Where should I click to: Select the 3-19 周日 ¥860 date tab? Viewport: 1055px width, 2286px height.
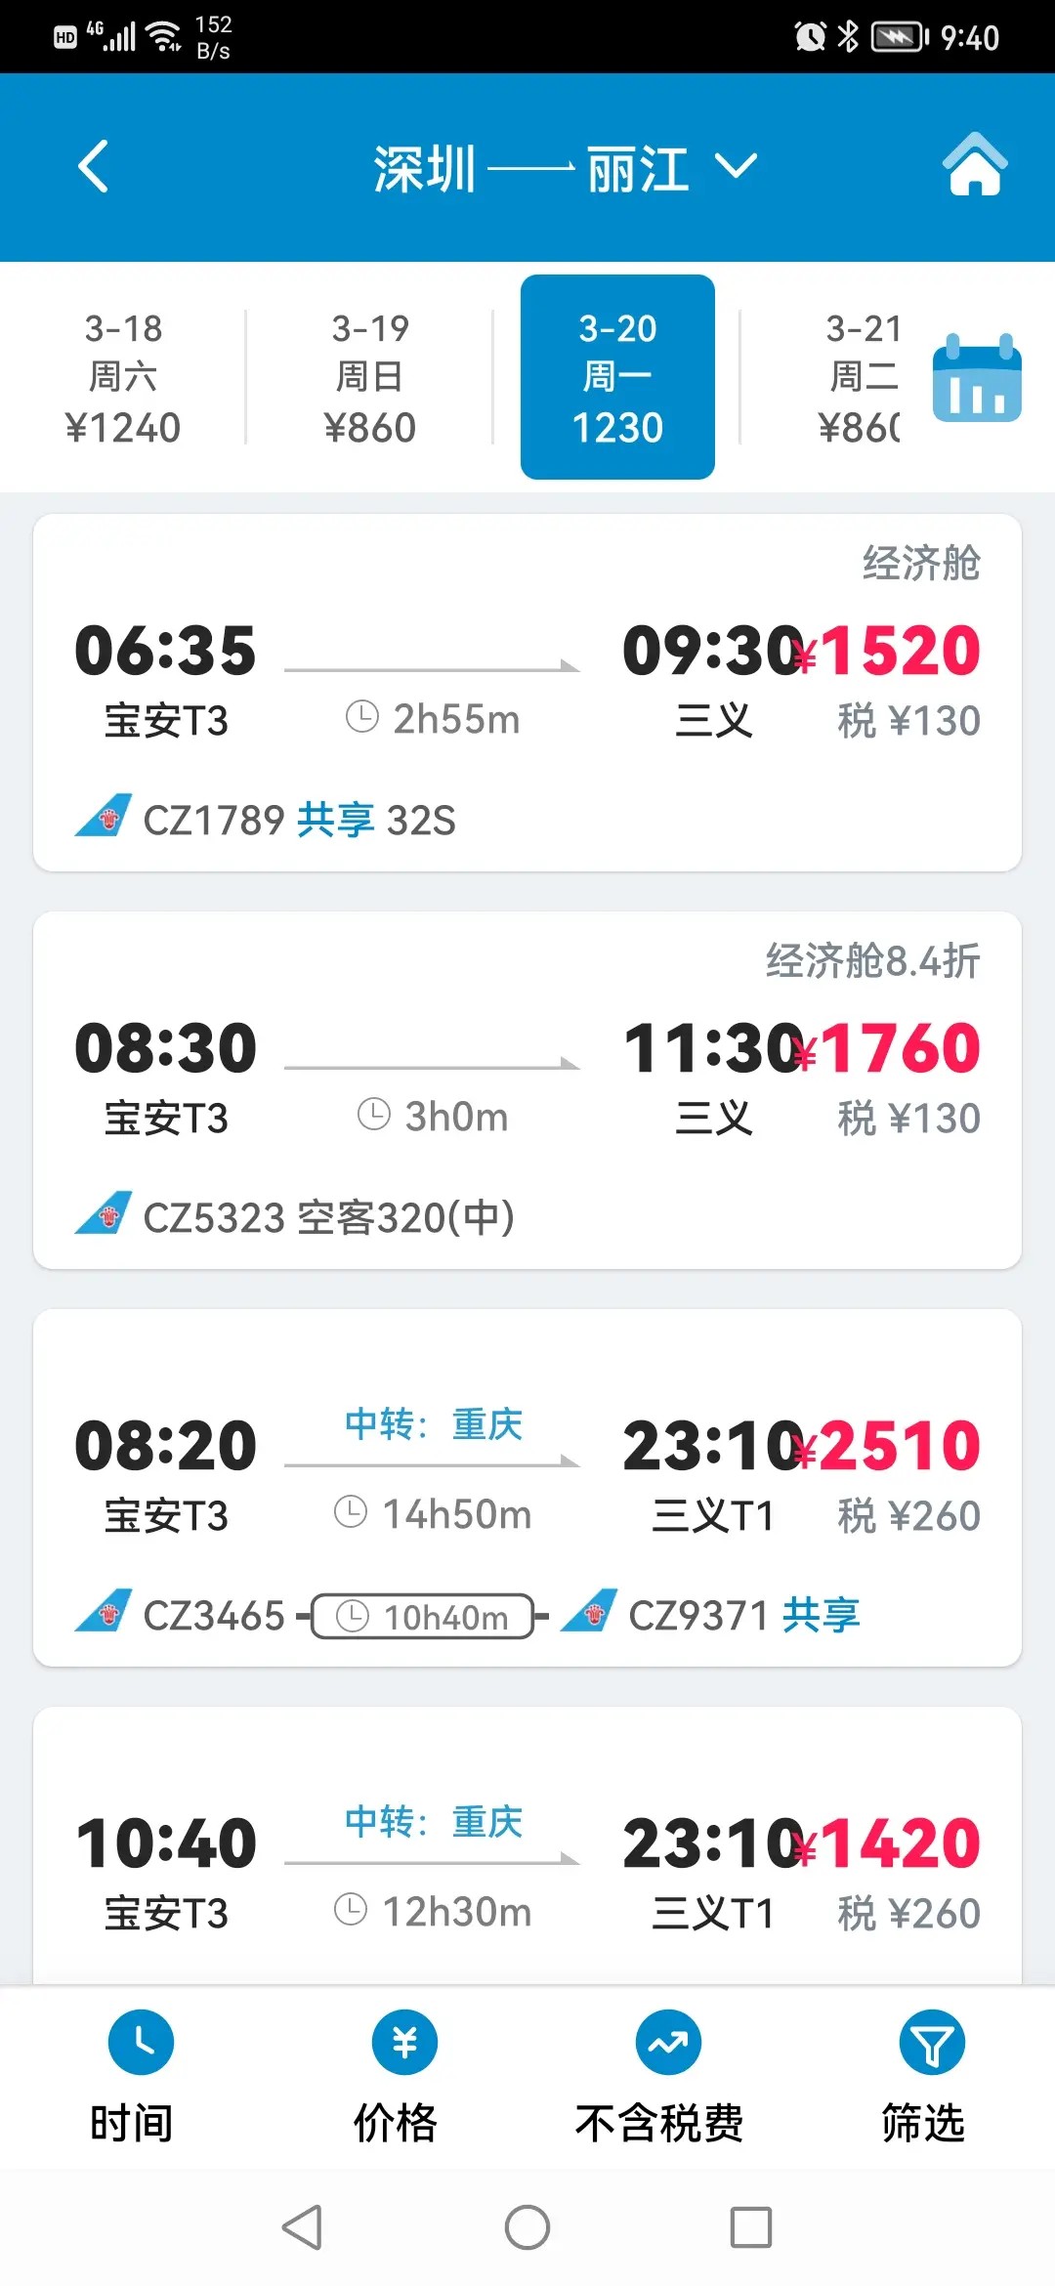point(370,377)
